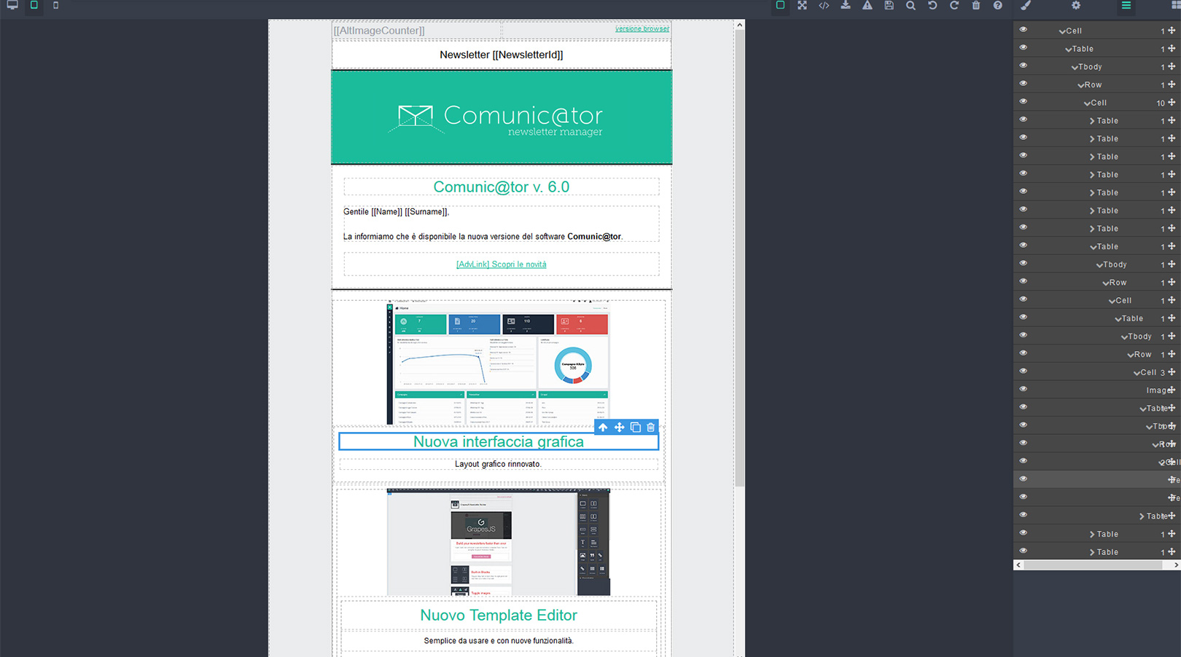Undo the last change

point(932,5)
